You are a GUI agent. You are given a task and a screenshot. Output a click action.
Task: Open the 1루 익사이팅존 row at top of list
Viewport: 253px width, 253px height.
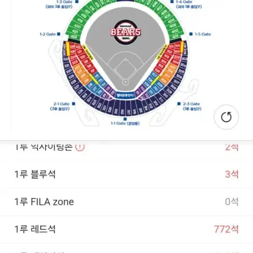point(126,148)
